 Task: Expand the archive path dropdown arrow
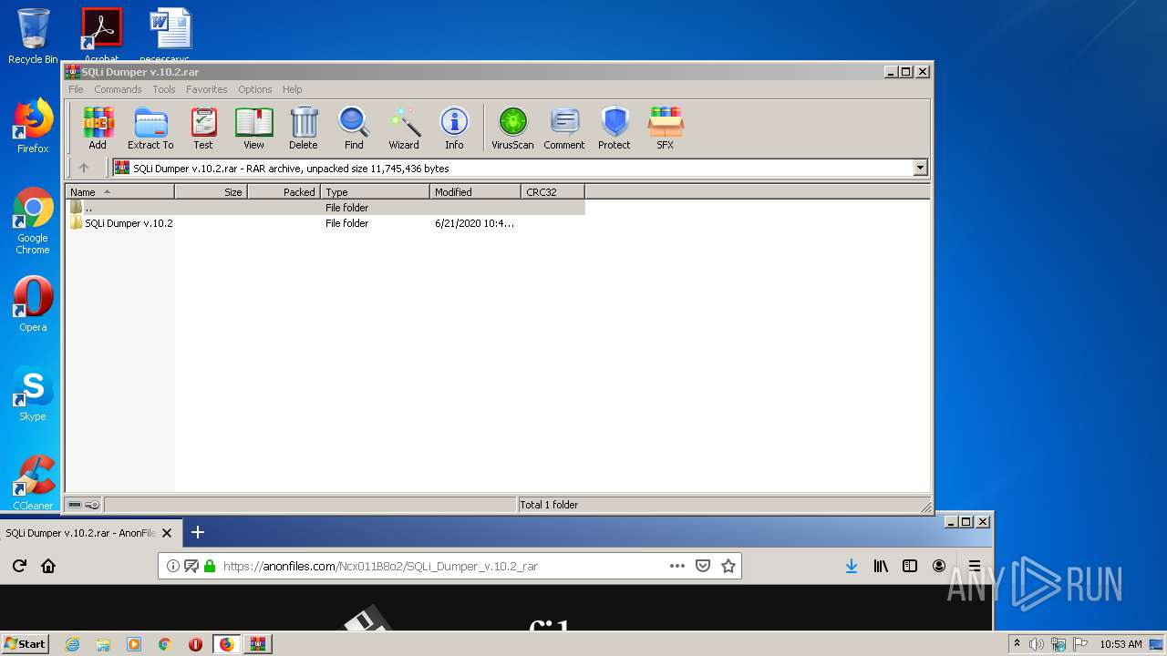pyautogui.click(x=920, y=168)
